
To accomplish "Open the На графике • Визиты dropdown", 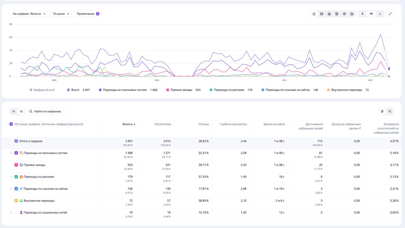I will coord(29,14).
